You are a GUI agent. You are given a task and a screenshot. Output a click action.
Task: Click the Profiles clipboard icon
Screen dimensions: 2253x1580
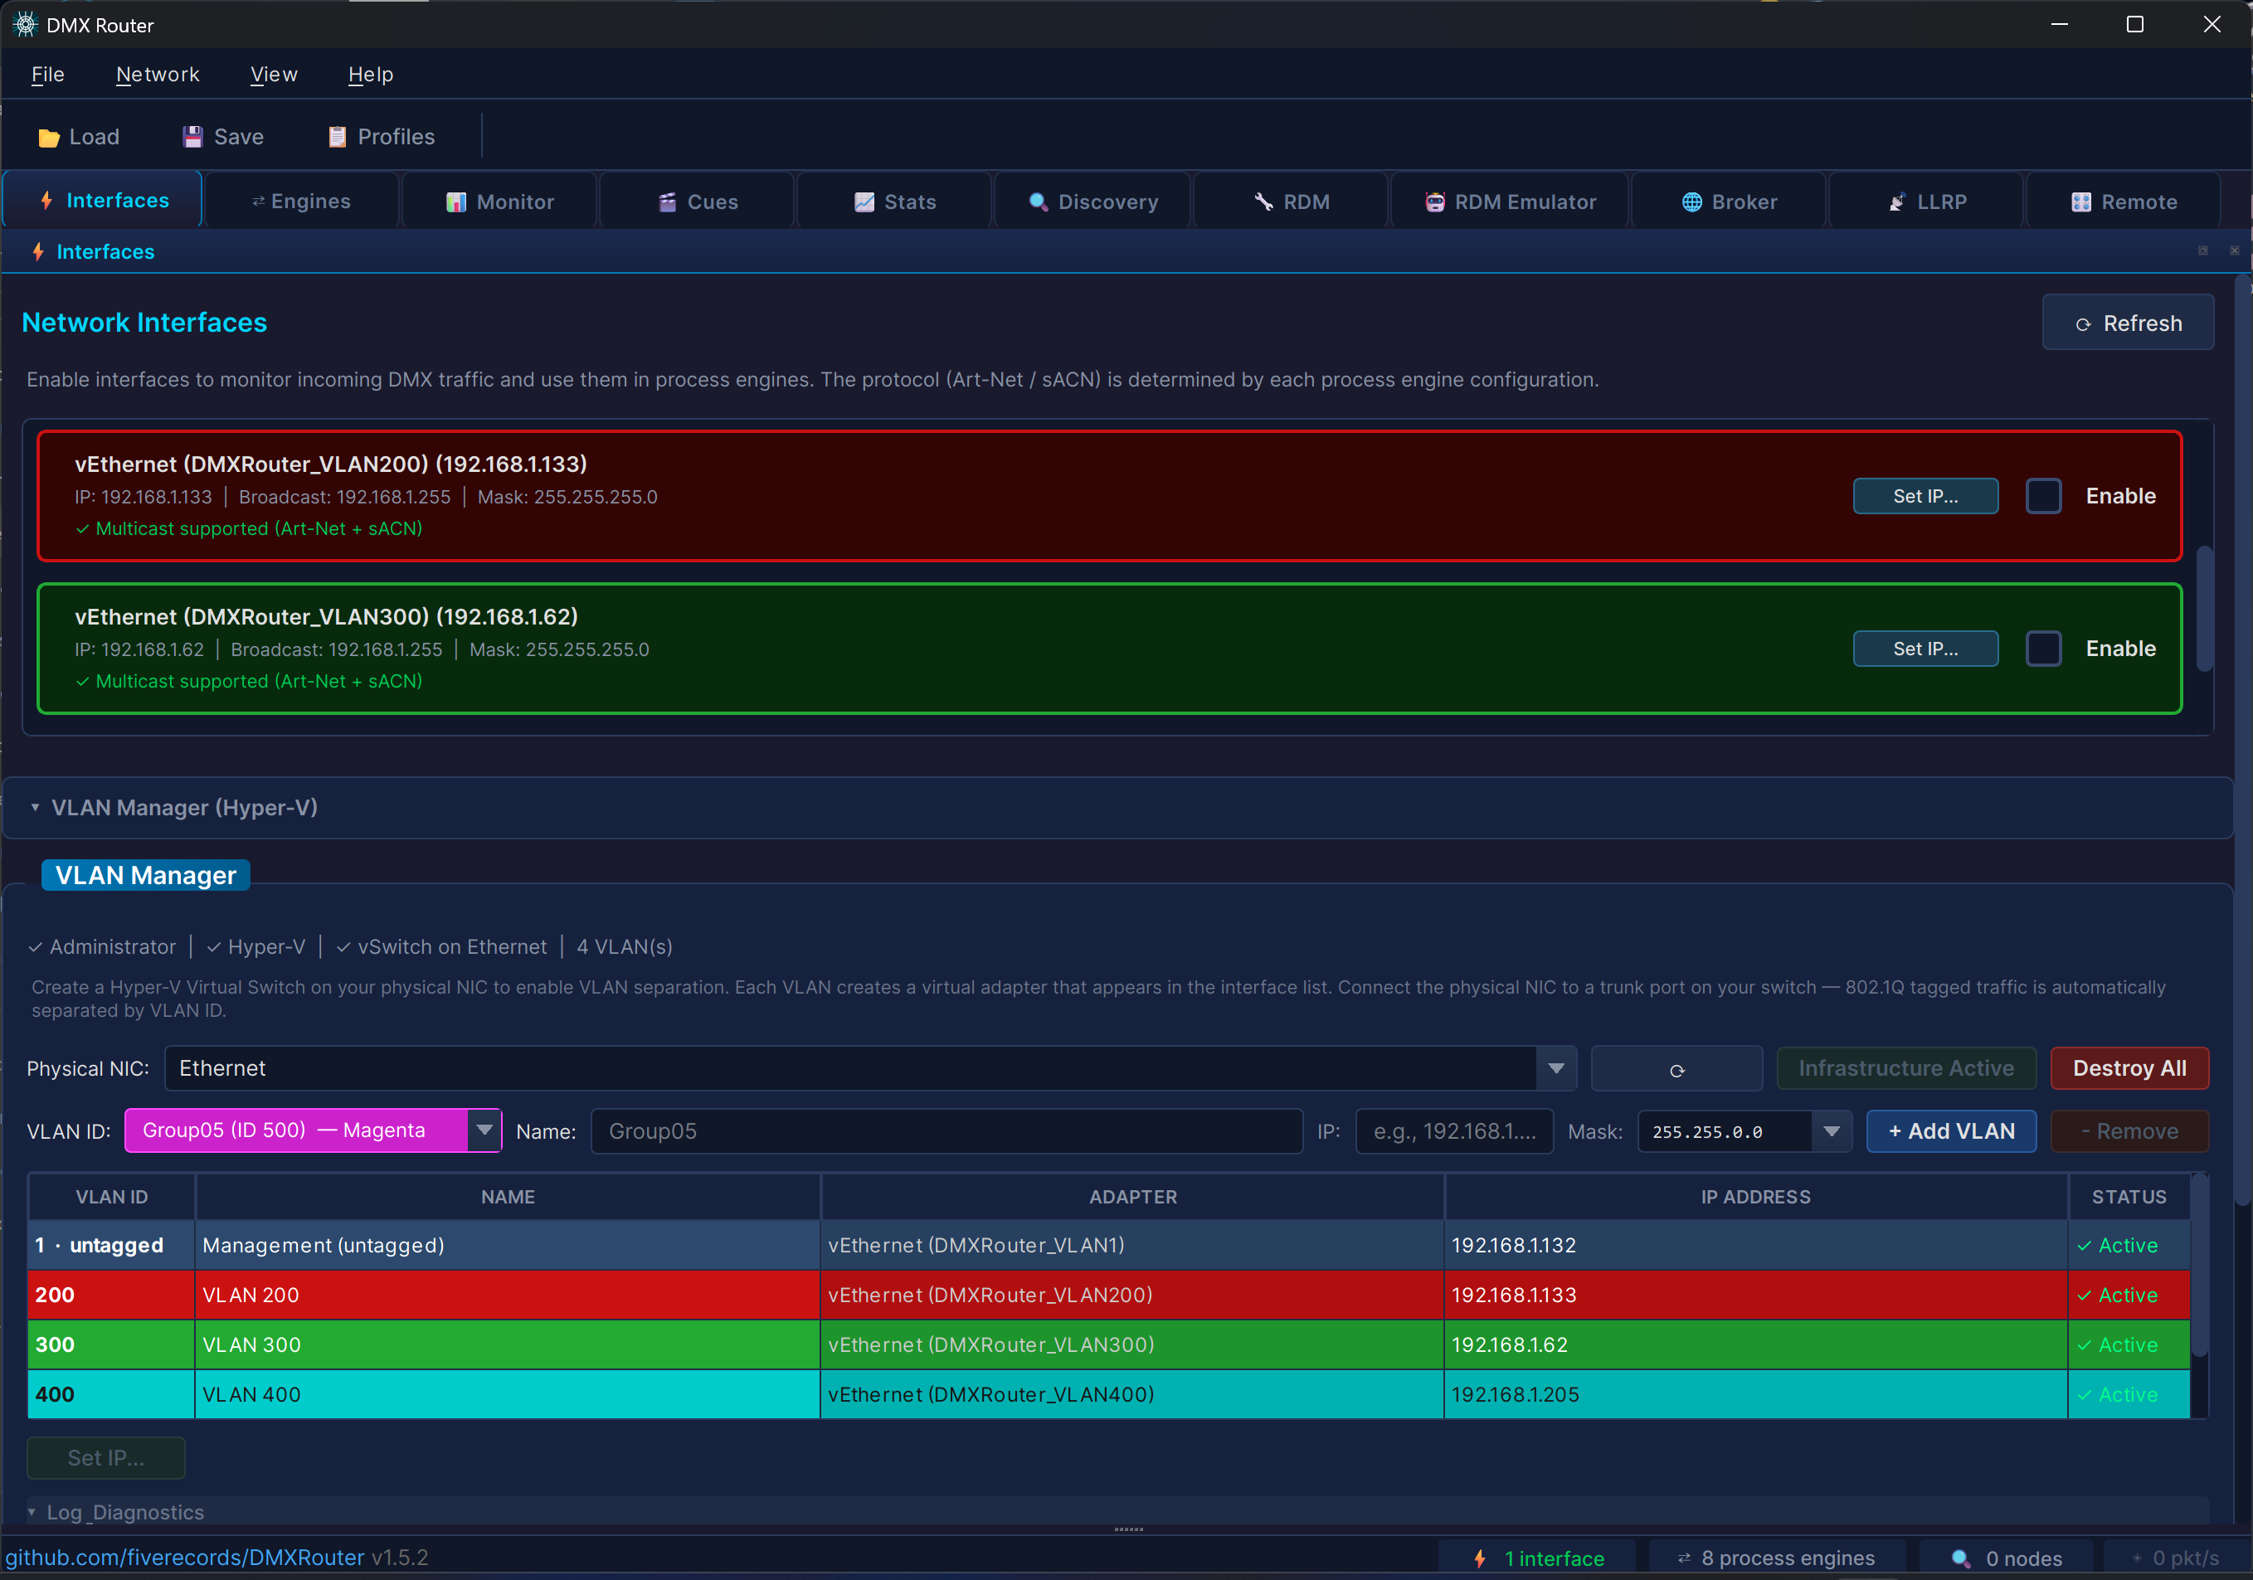[x=337, y=136]
